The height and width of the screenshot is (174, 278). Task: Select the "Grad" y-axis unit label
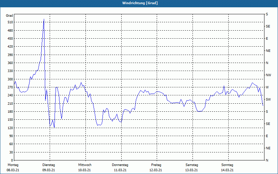tap(9, 16)
